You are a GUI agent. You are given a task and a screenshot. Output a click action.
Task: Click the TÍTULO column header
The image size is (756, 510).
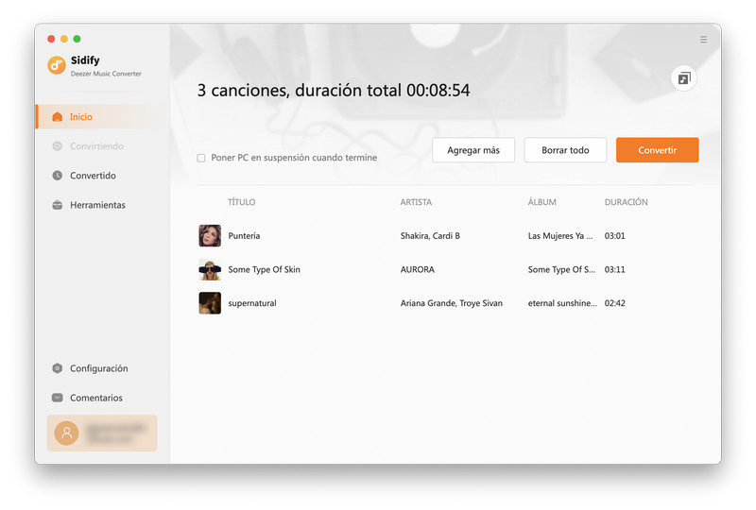click(242, 202)
